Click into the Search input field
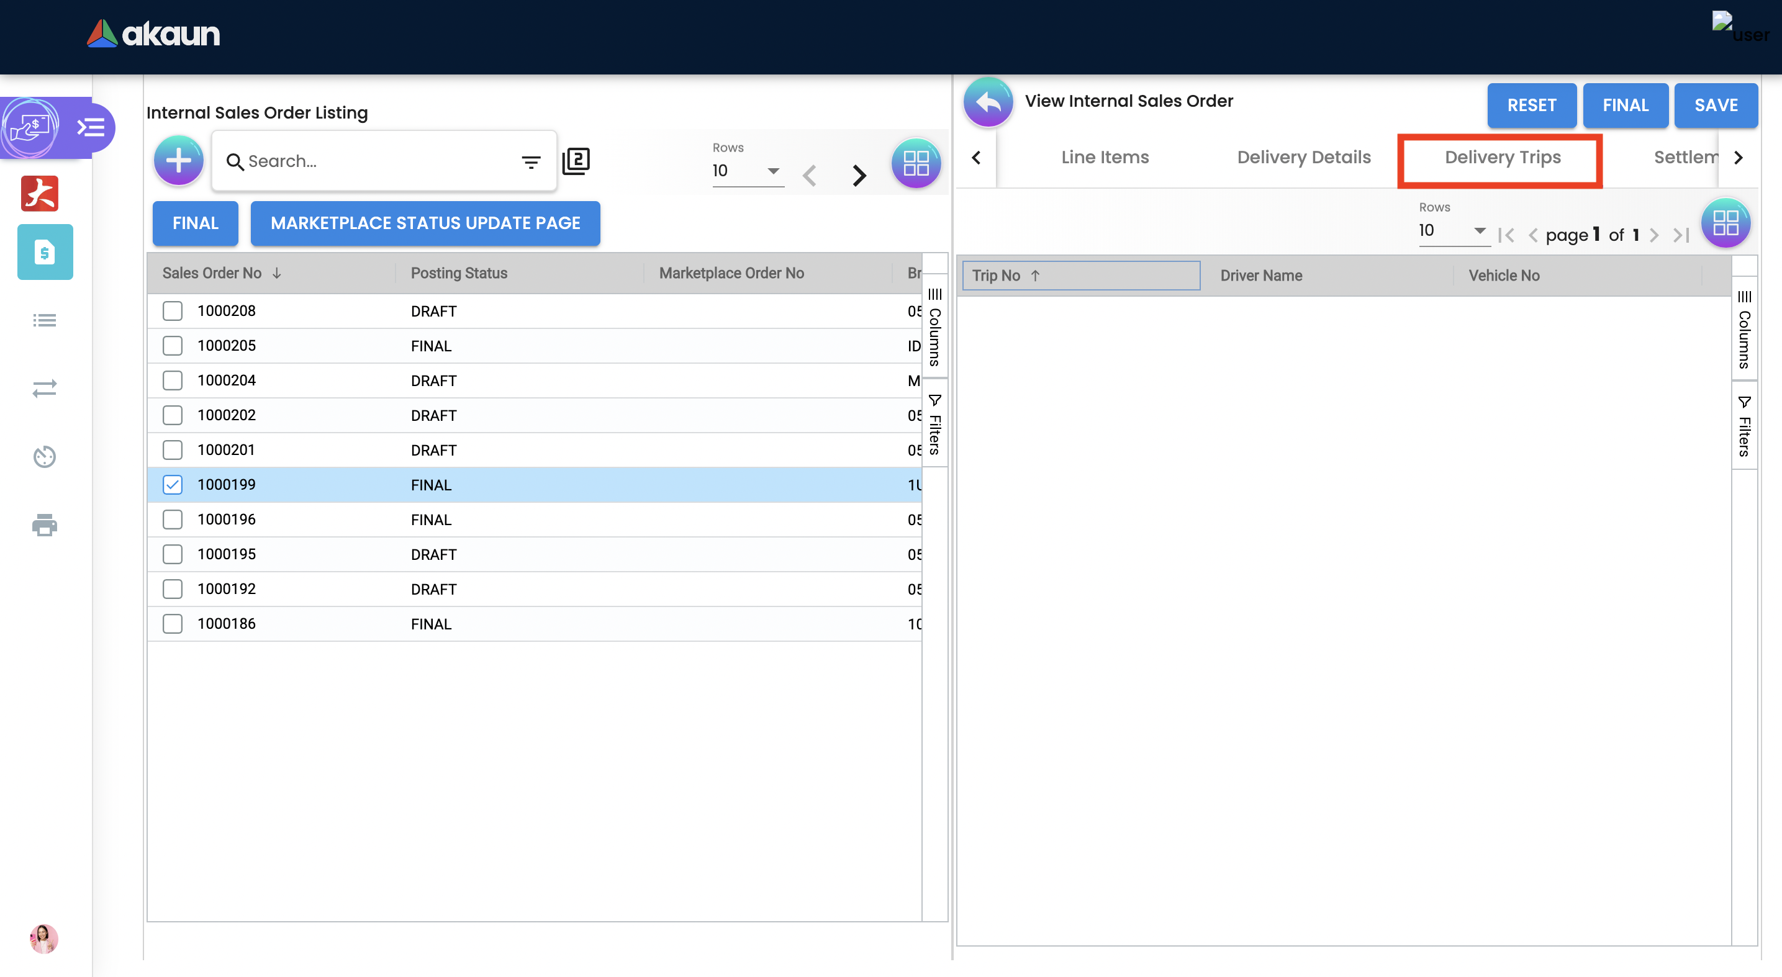Screen dimensions: 1782x977 tap(374, 161)
